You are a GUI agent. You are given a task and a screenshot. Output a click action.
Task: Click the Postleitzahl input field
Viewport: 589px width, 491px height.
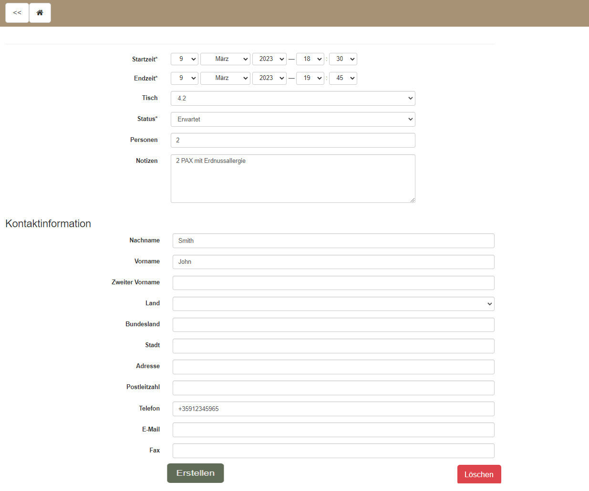click(333, 388)
